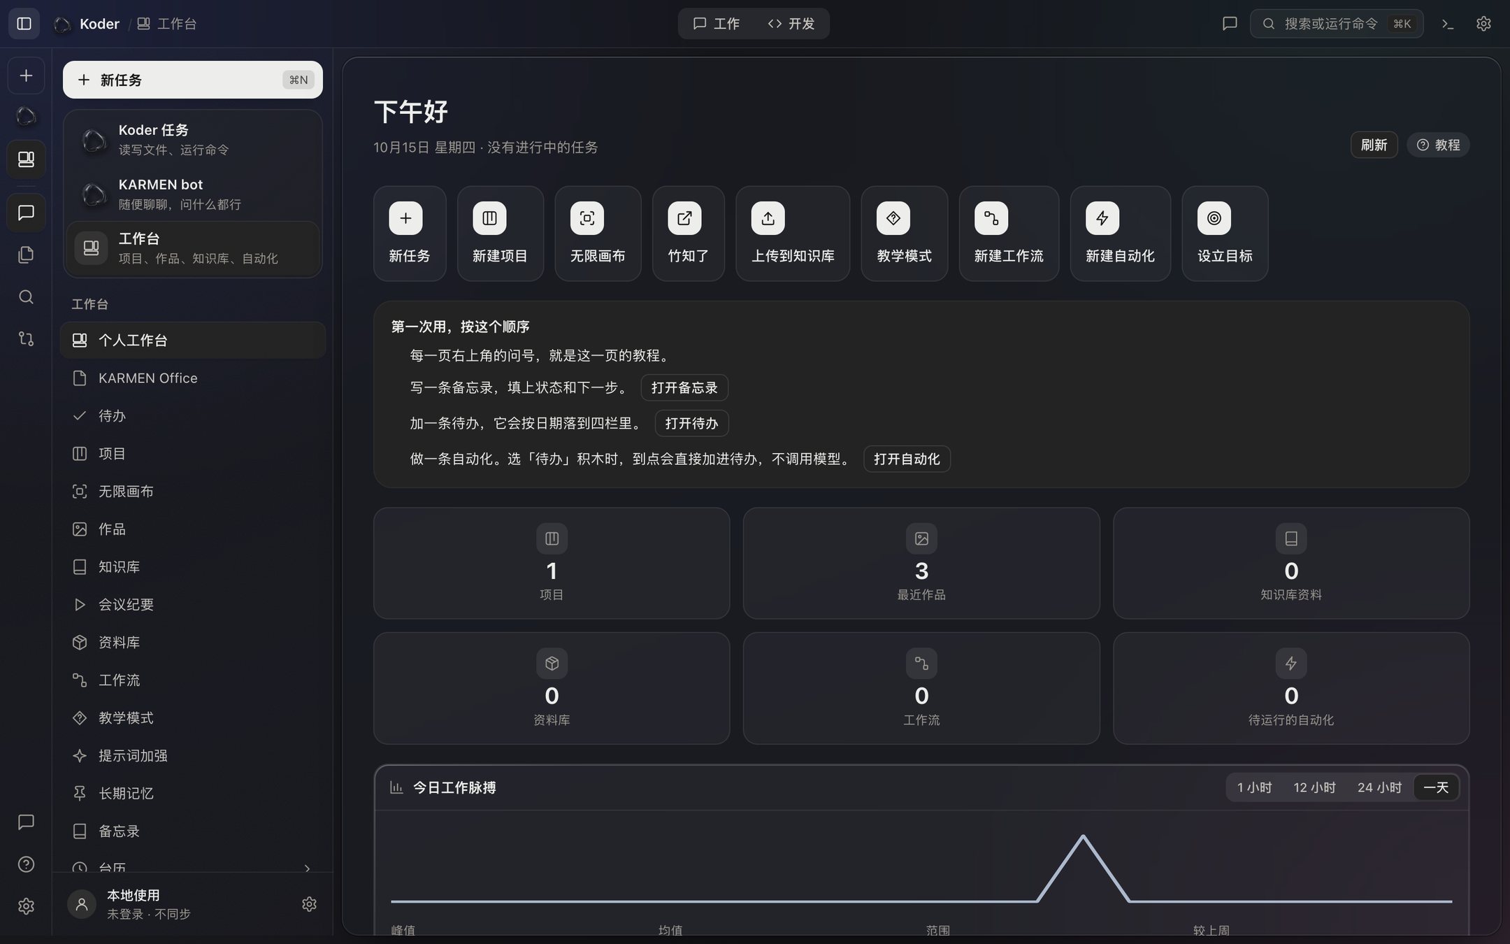The height and width of the screenshot is (944, 1510).
Task: Switch to the 开发 mode tab
Action: pos(791,24)
